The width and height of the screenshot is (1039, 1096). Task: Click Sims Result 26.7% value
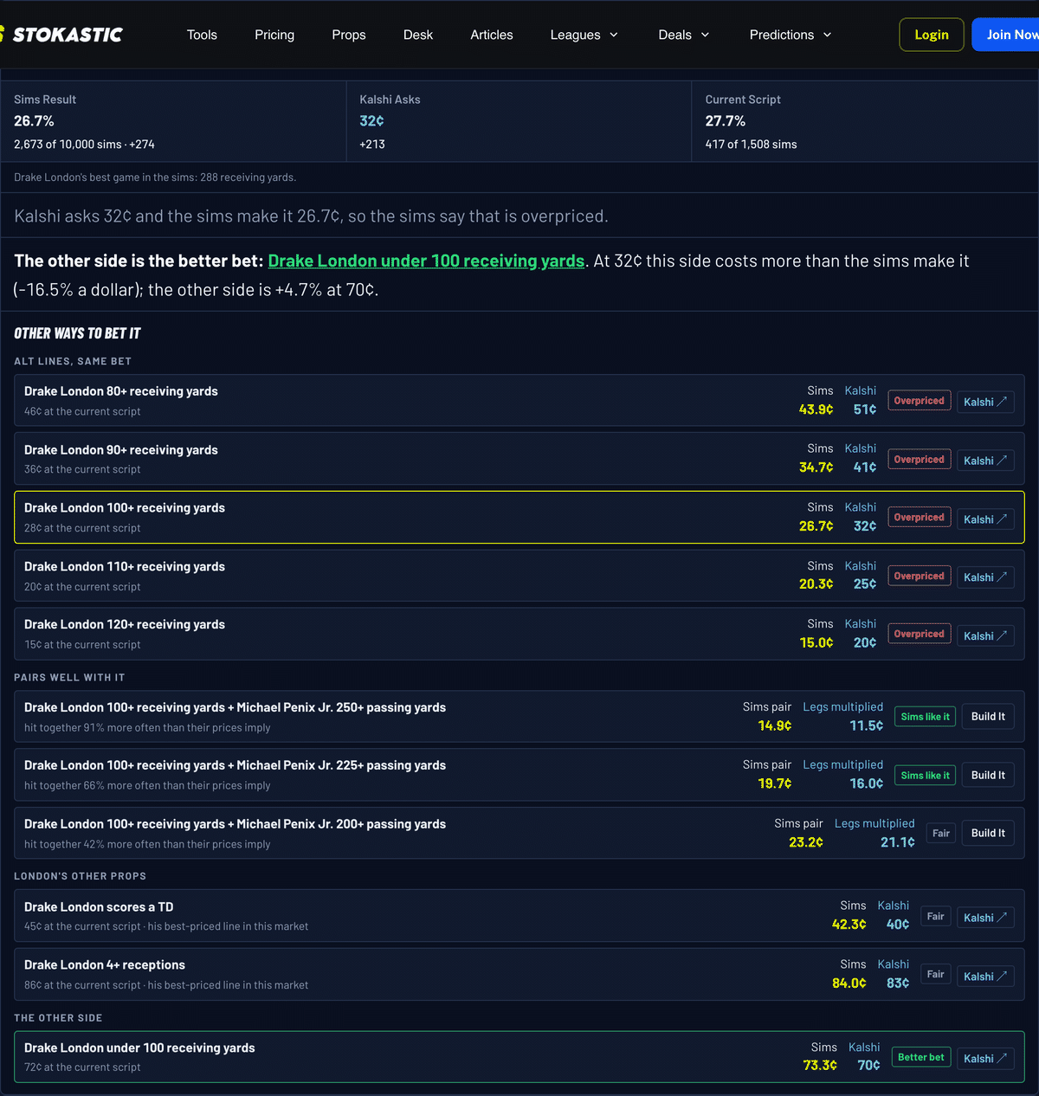pyautogui.click(x=34, y=121)
